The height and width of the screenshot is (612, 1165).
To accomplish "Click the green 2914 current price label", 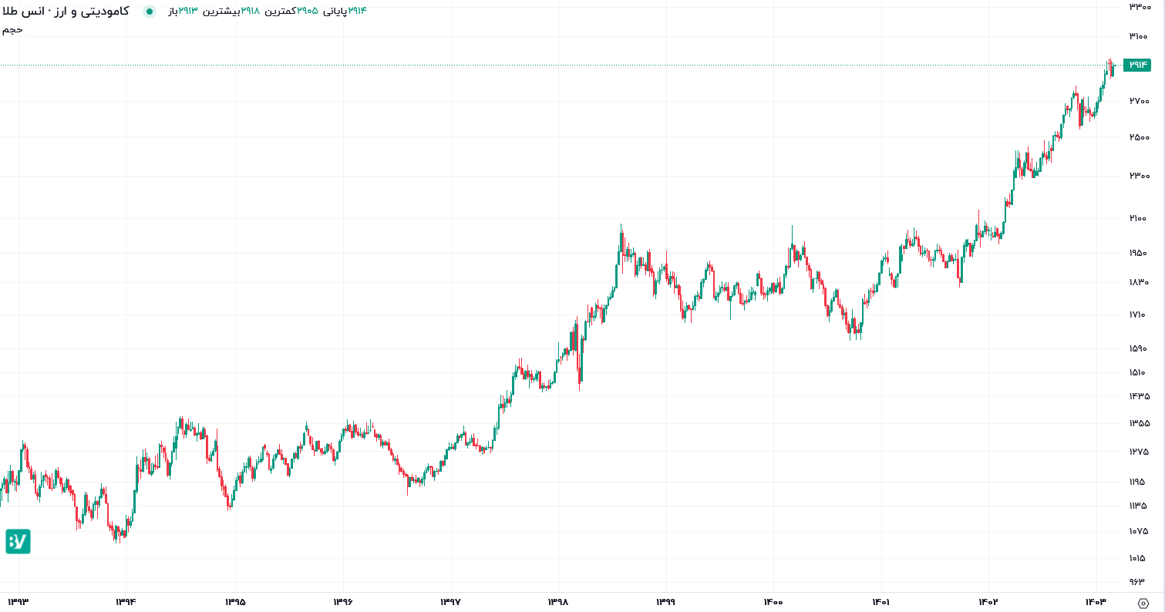I will 1136,65.
